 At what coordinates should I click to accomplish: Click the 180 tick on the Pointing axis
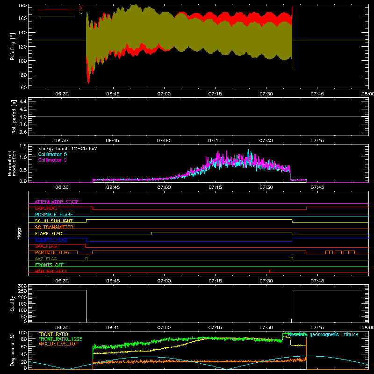(x=22, y=5)
